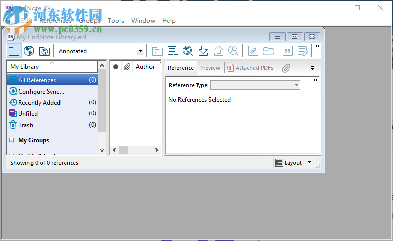Close the My EndNote Library window

click(x=312, y=37)
